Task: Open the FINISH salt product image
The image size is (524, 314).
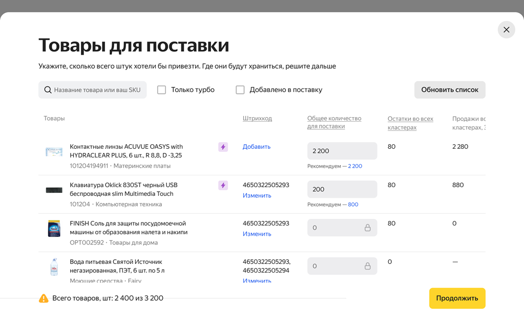Action: click(x=54, y=228)
